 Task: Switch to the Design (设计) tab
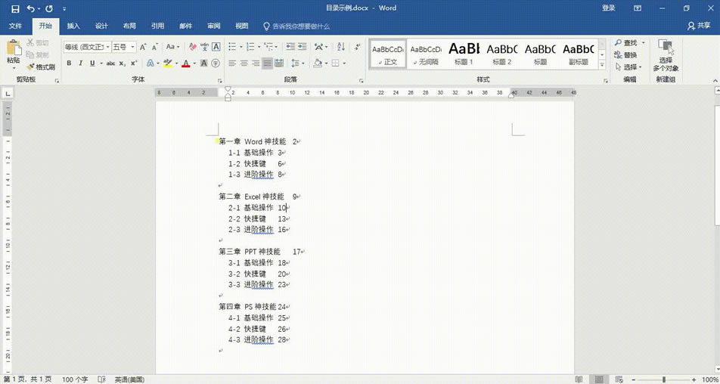click(x=101, y=26)
